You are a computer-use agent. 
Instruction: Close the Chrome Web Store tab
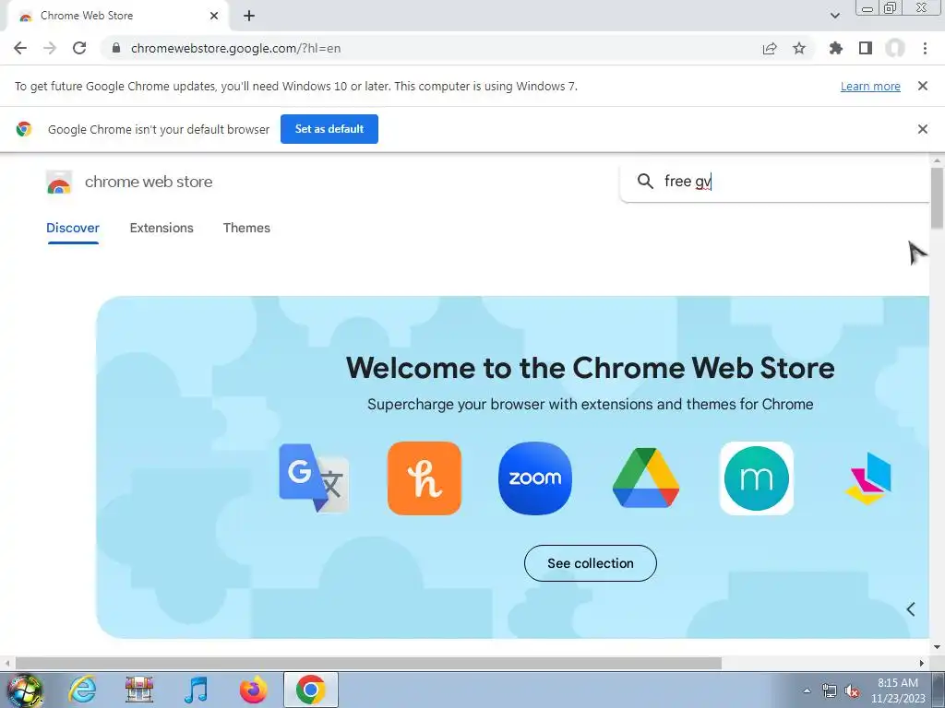tap(214, 16)
